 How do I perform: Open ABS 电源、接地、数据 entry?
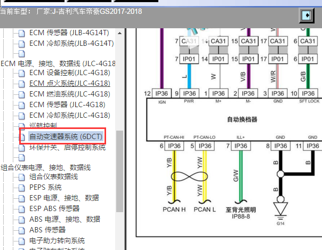coord(65,219)
